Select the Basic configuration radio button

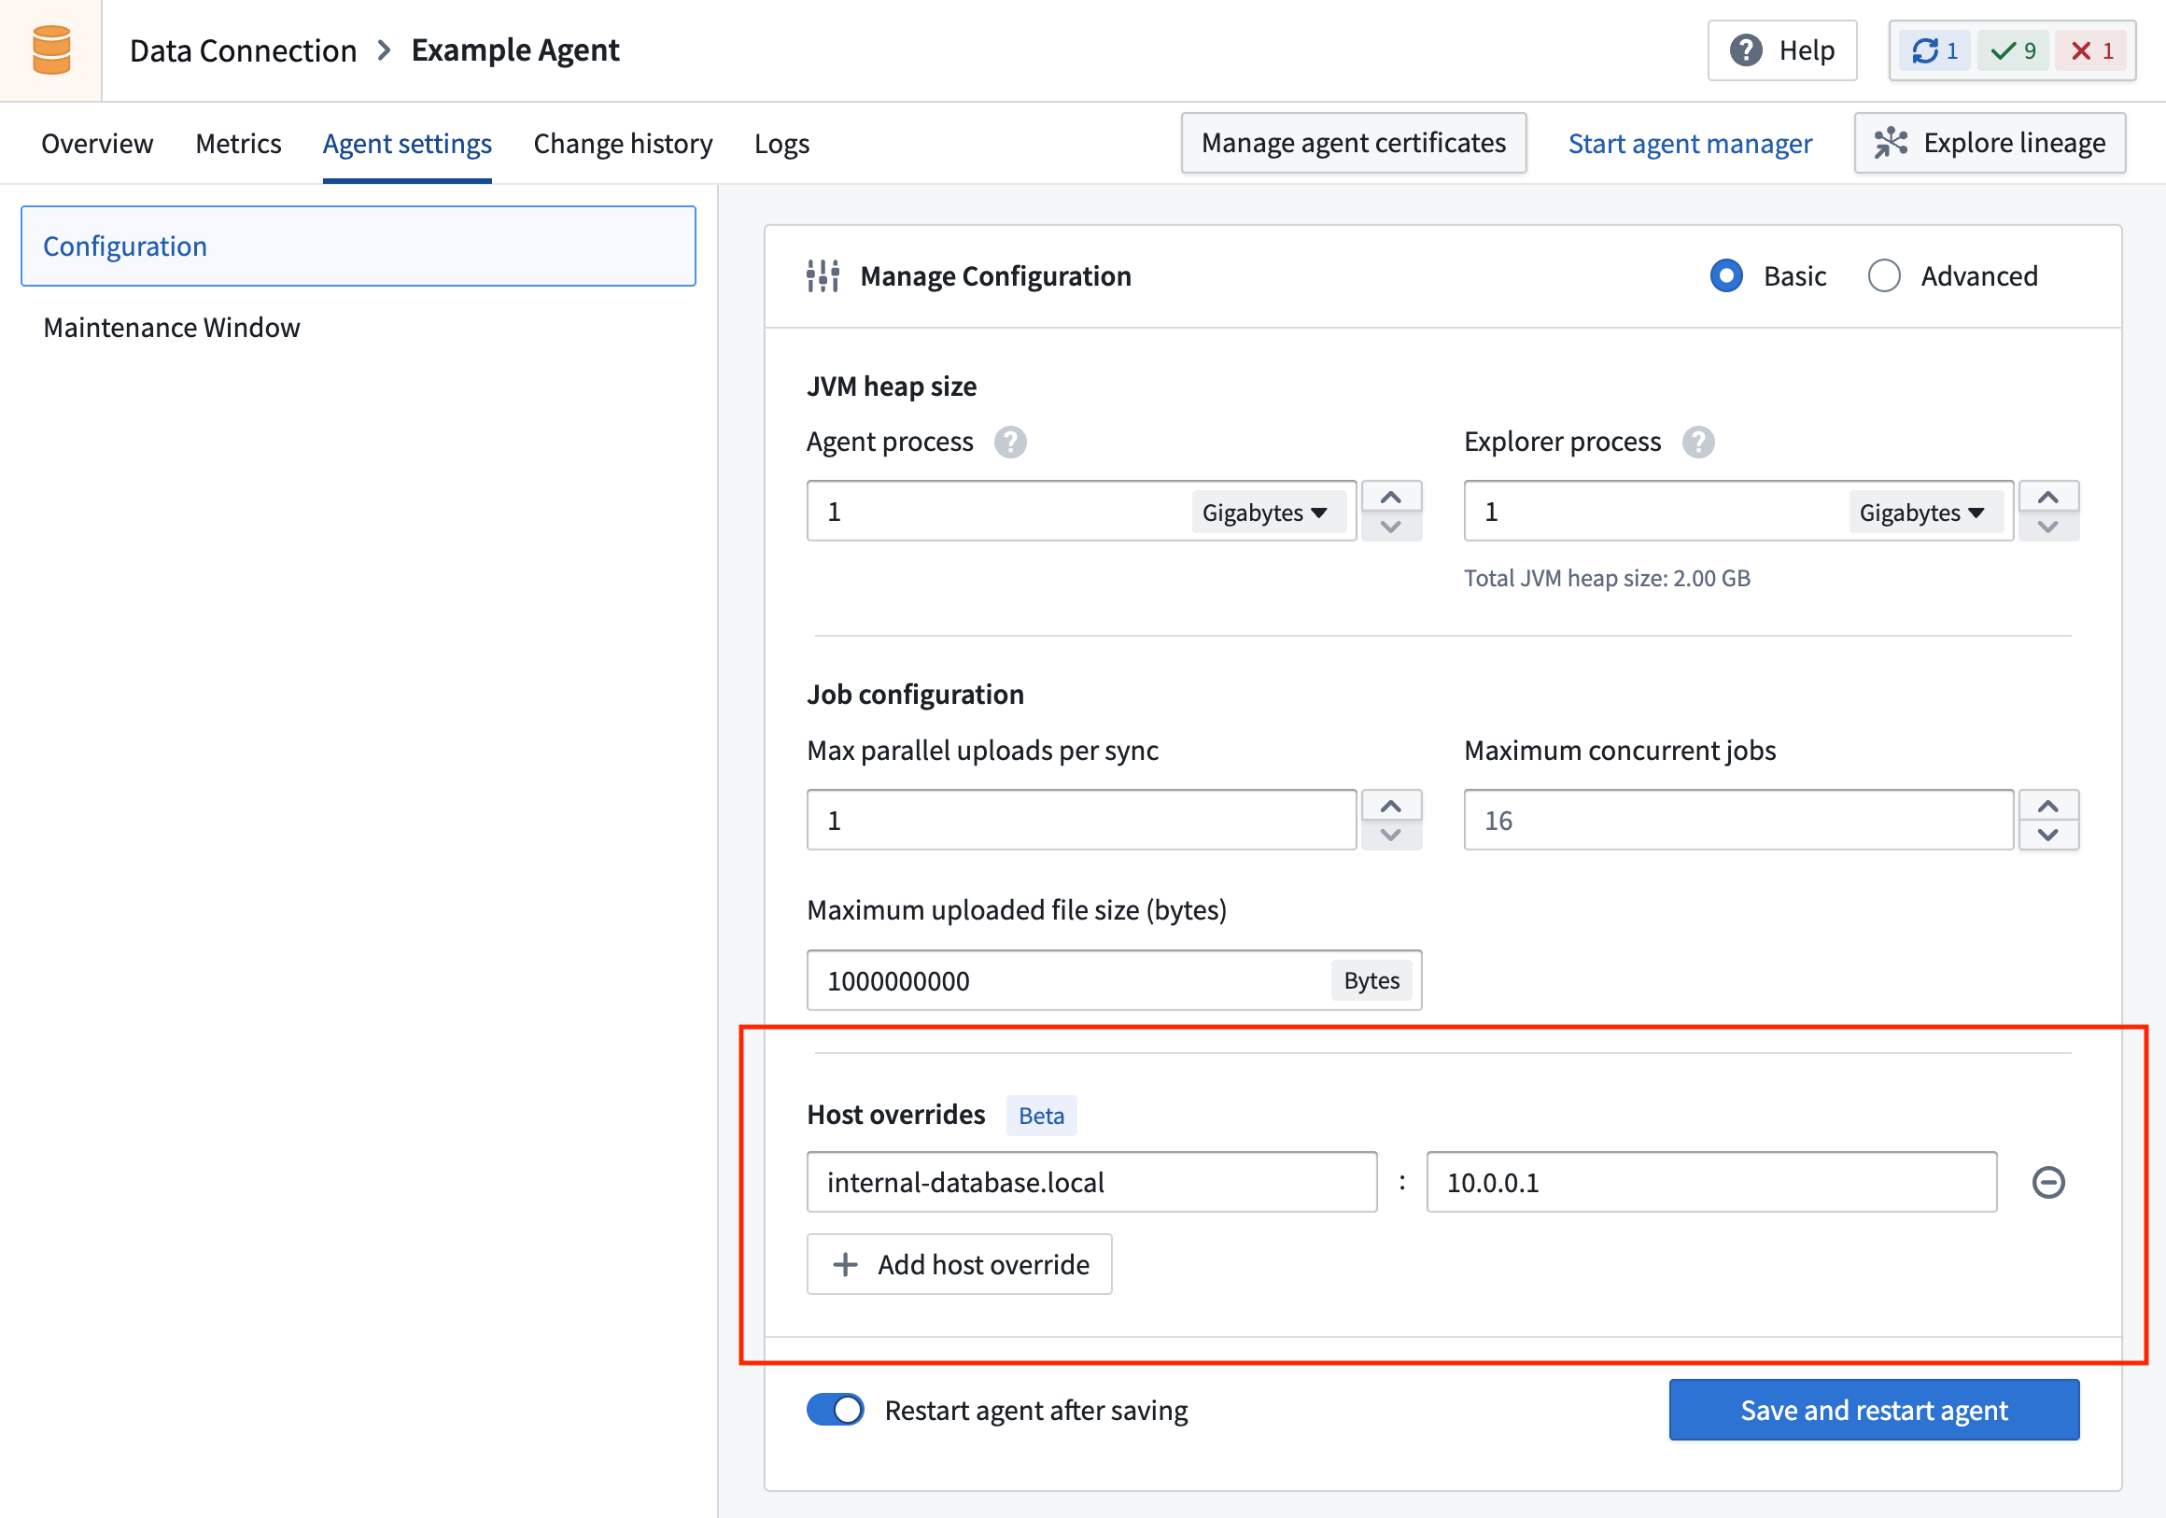1725,275
